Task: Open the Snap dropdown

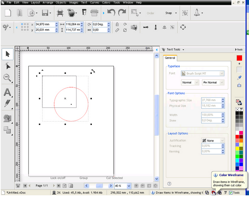Action: [x=176, y=13]
